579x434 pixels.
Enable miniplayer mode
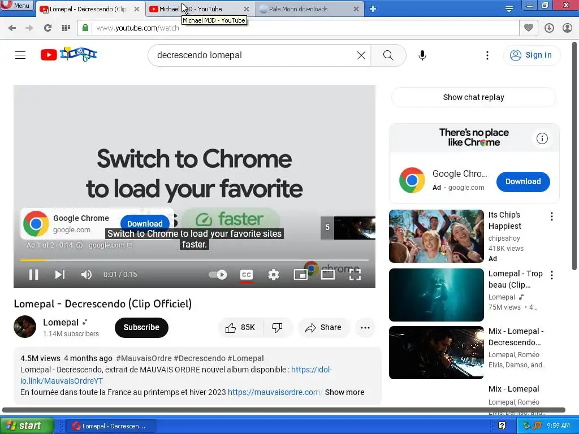pyautogui.click(x=301, y=275)
